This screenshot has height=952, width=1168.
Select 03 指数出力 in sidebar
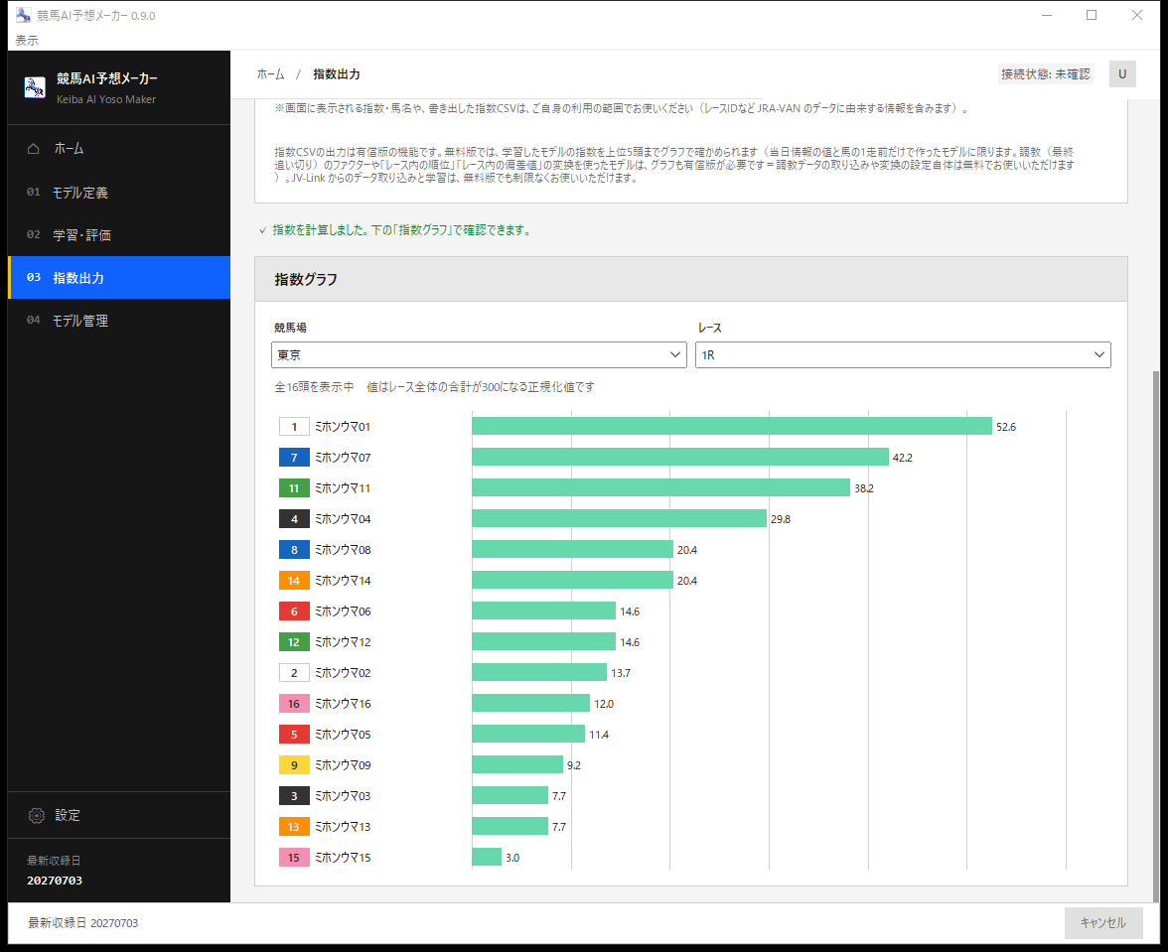[x=119, y=278]
